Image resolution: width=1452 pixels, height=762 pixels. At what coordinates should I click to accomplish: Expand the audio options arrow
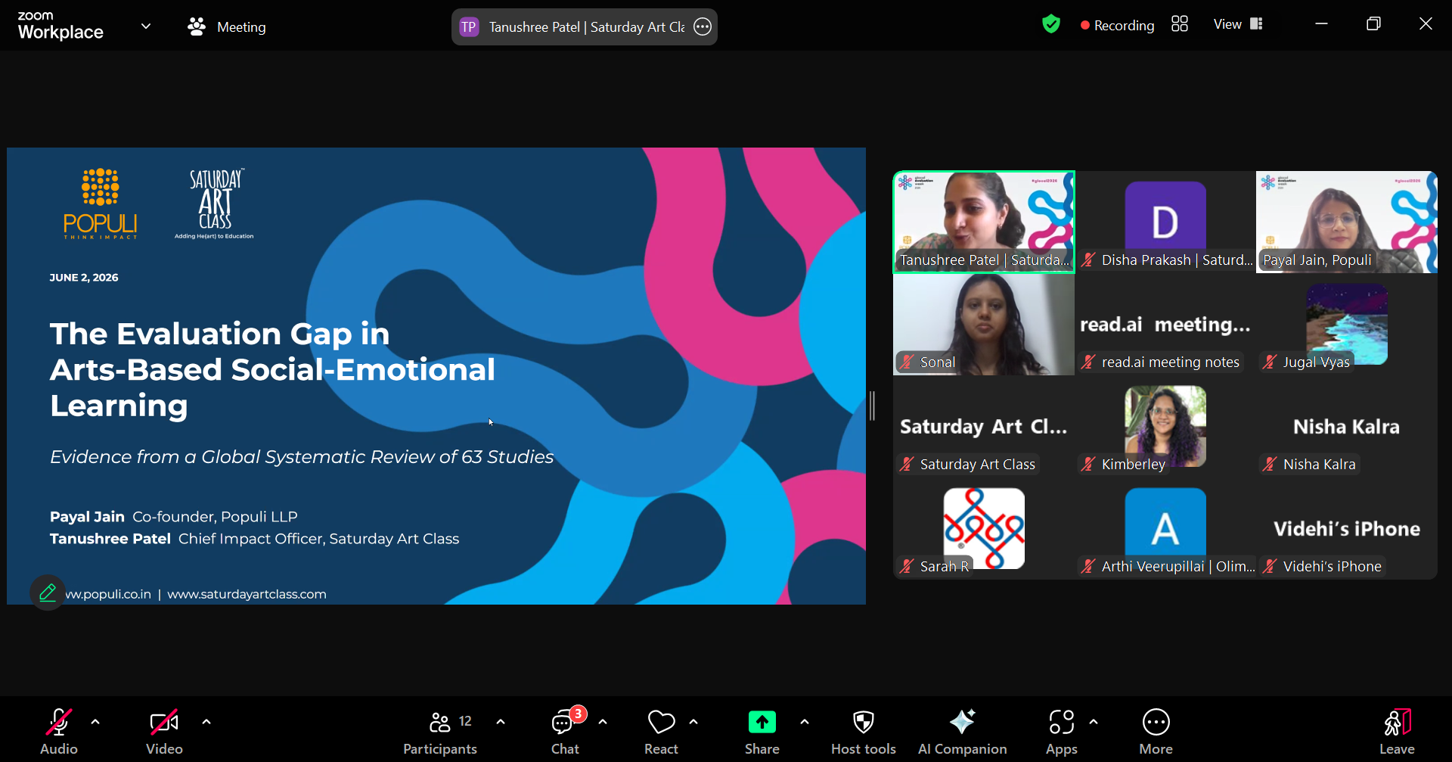pyautogui.click(x=95, y=722)
